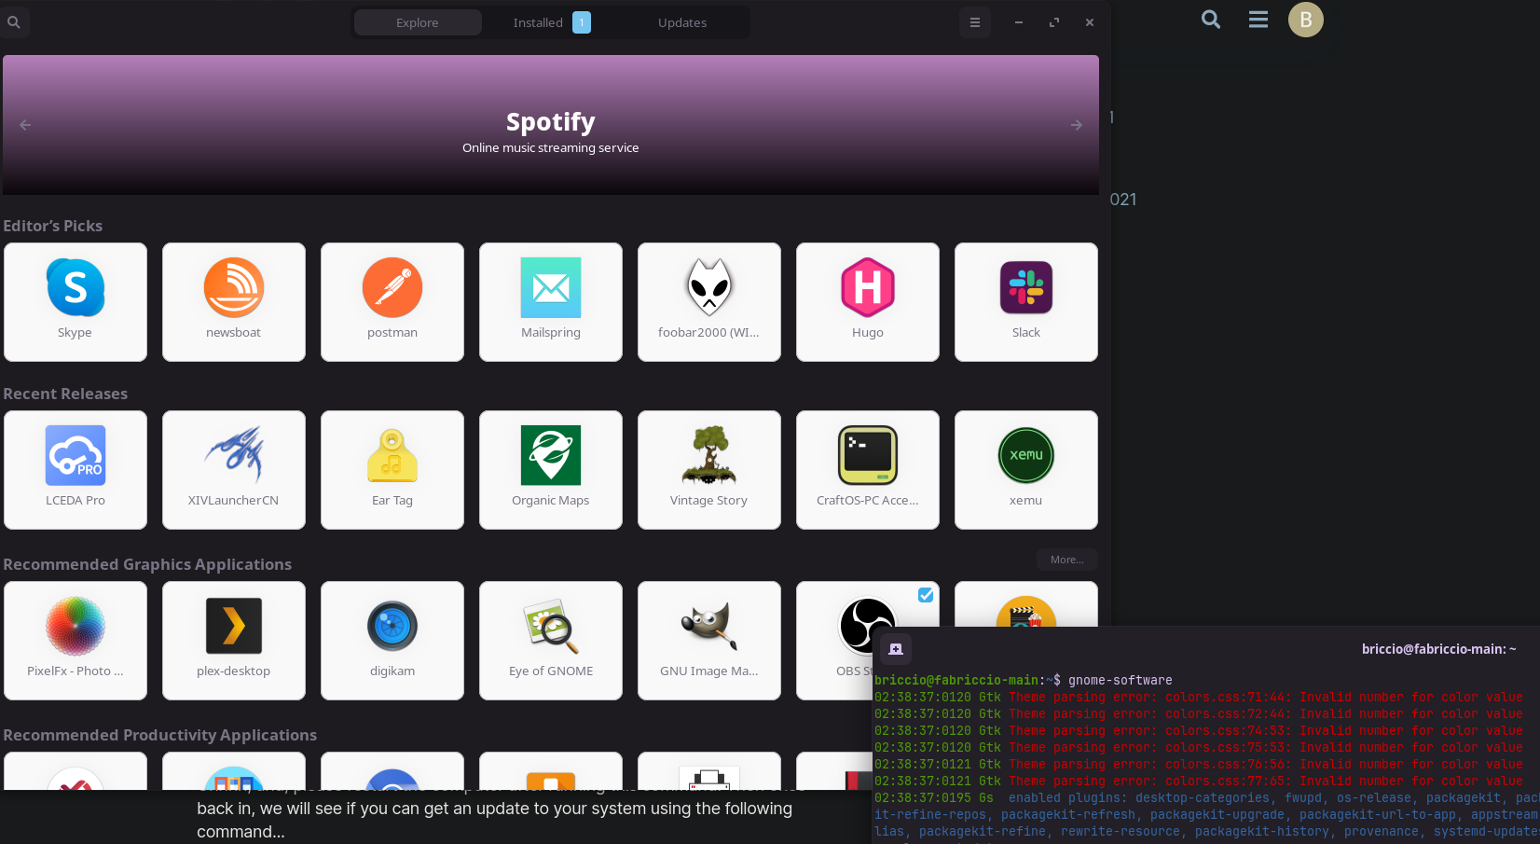This screenshot has width=1540, height=844.
Task: Click the Editor's Picks heading
Action: (x=53, y=226)
